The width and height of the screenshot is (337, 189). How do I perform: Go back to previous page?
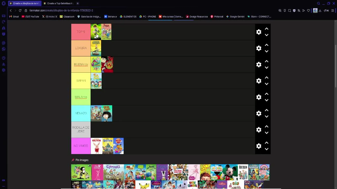(11, 10)
